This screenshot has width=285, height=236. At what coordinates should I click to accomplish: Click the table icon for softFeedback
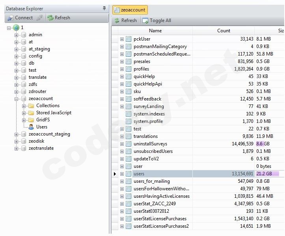pos(129,99)
